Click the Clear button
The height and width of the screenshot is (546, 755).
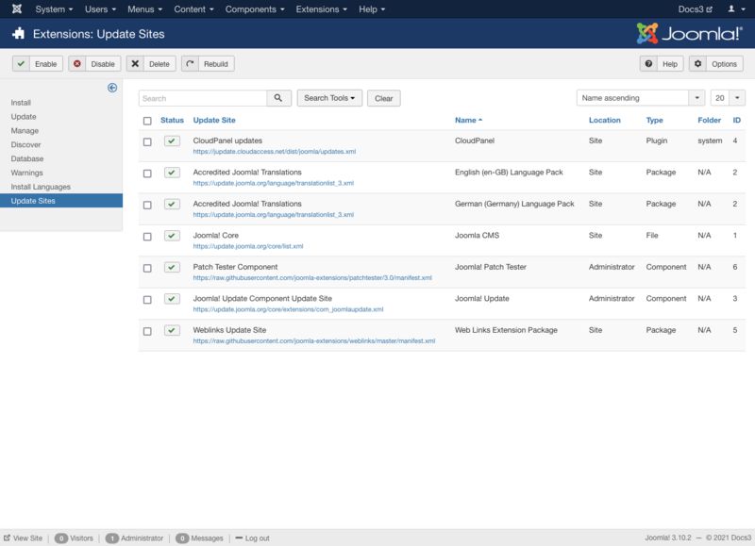(x=384, y=98)
